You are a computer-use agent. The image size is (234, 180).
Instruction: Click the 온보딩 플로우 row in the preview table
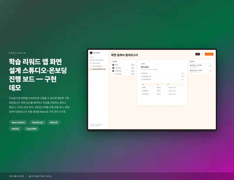coord(162,91)
